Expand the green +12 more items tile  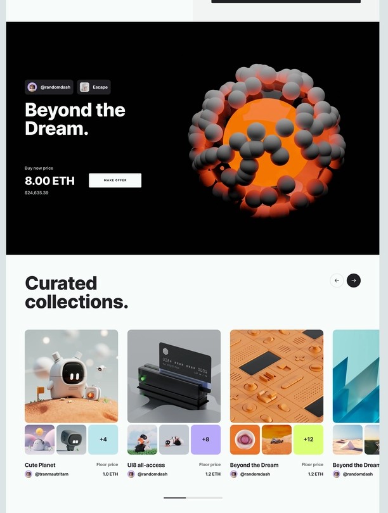click(x=309, y=440)
